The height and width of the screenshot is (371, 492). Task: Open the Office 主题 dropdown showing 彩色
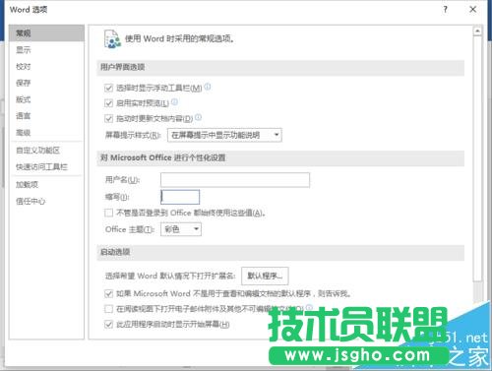click(x=181, y=229)
